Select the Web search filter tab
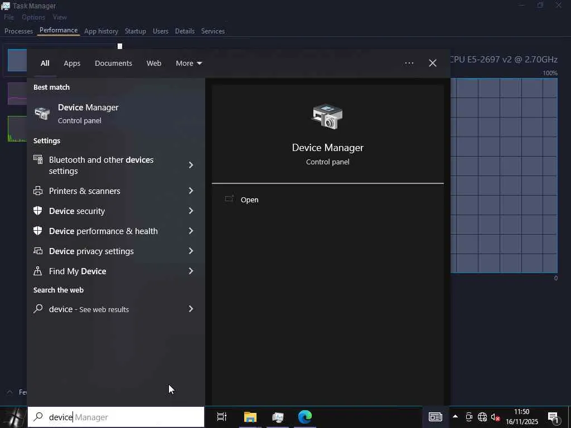The height and width of the screenshot is (428, 571). 154,64
